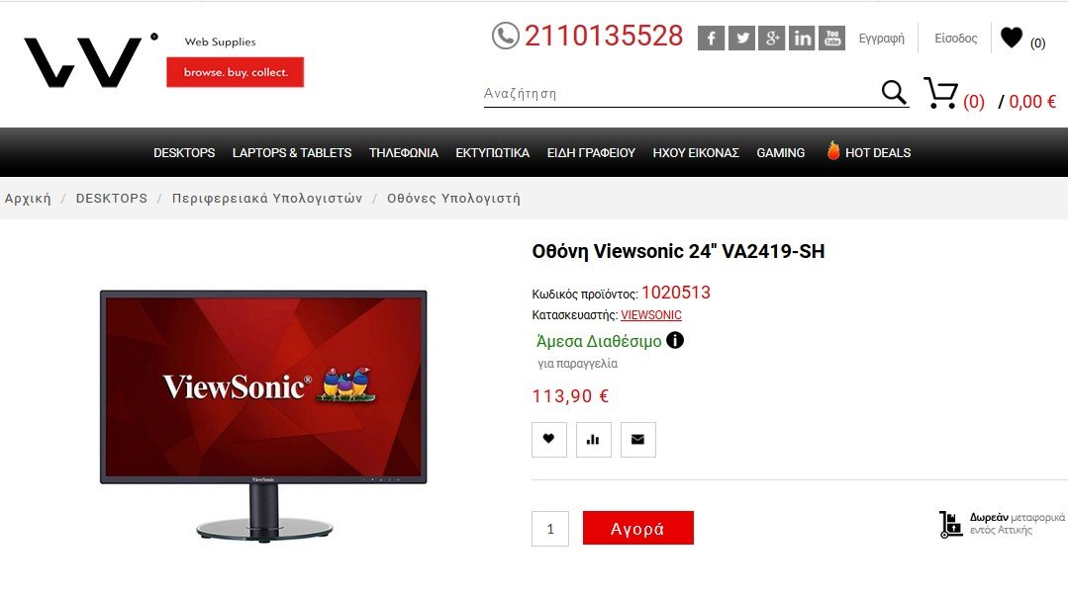This screenshot has height=595, width=1068.
Task: Click the quantity input box
Action: point(550,529)
